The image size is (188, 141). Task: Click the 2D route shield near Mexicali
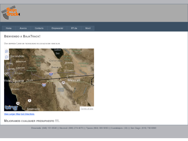(x=63, y=83)
